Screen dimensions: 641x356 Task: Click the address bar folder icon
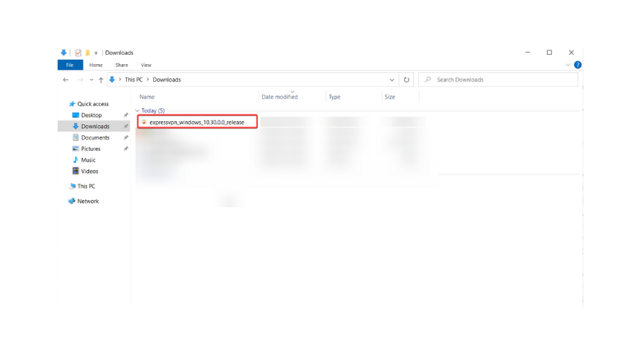tap(112, 80)
